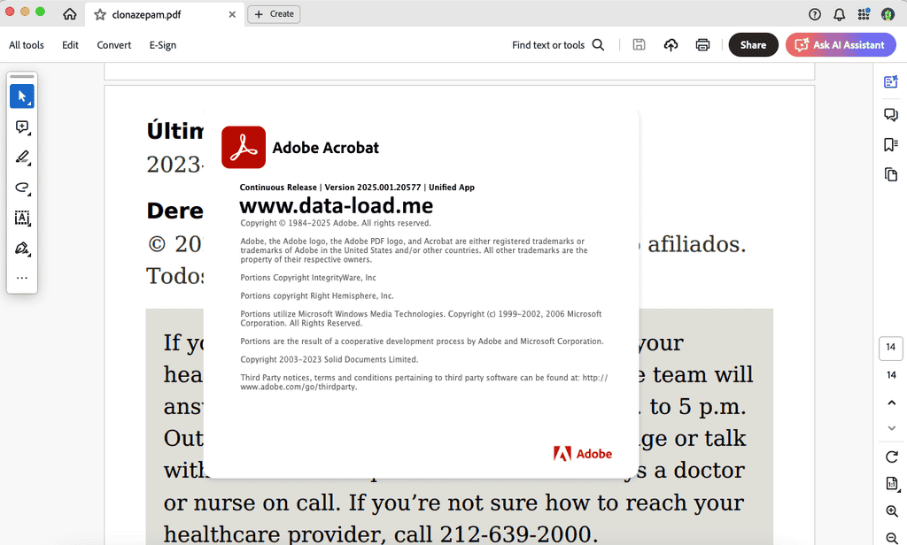
Task: Go to the Home view icon
Action: 69,14
